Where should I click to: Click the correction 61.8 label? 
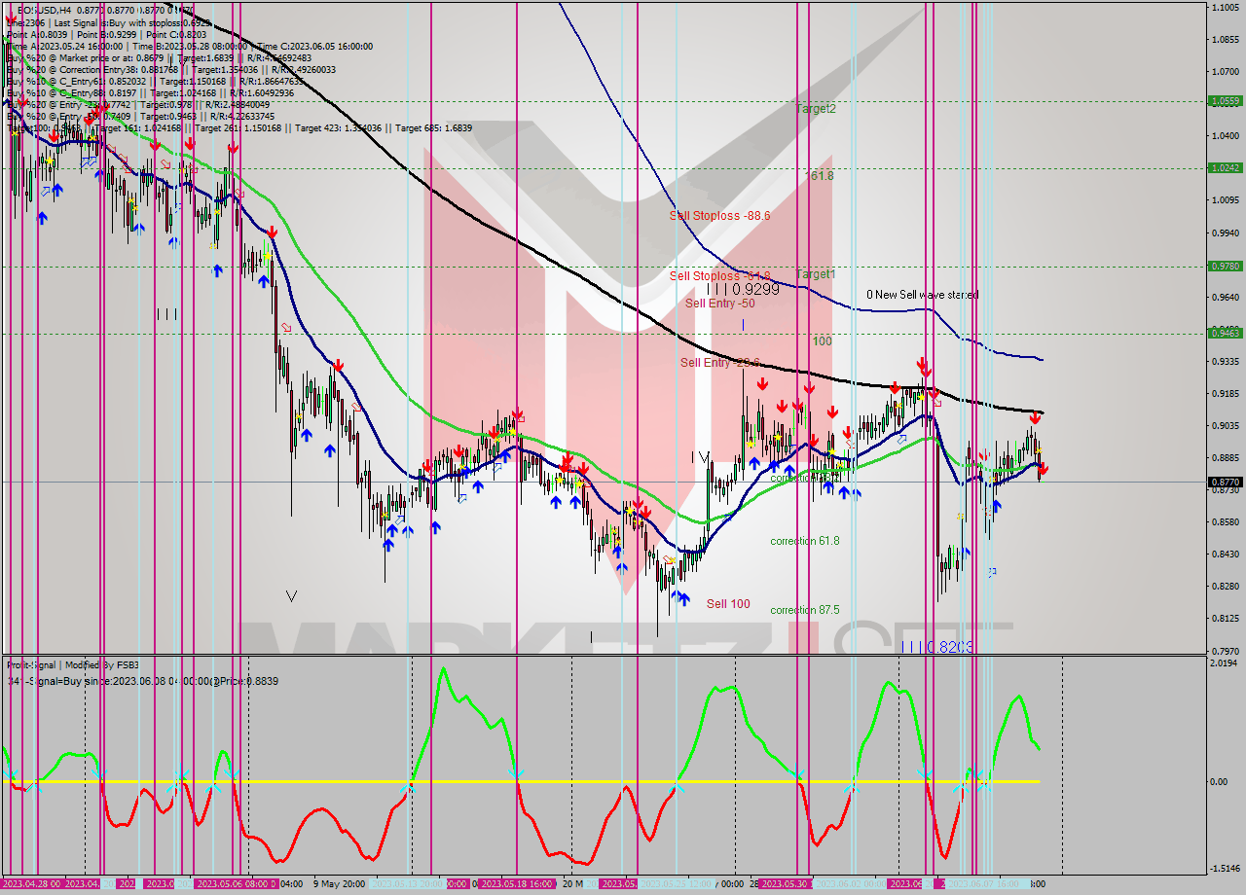click(805, 541)
